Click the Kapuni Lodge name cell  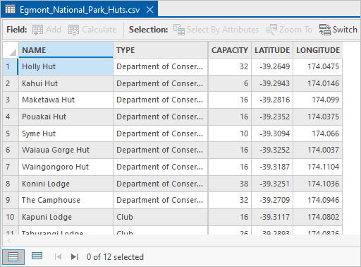[66, 217]
